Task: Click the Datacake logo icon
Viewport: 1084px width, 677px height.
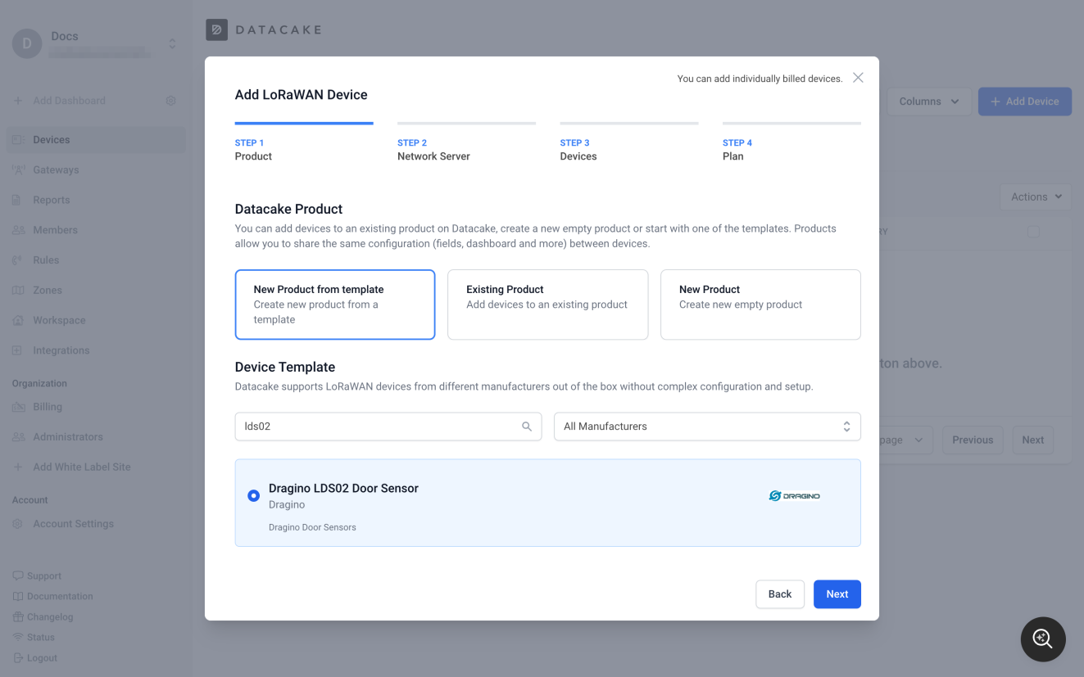Action: (216, 29)
